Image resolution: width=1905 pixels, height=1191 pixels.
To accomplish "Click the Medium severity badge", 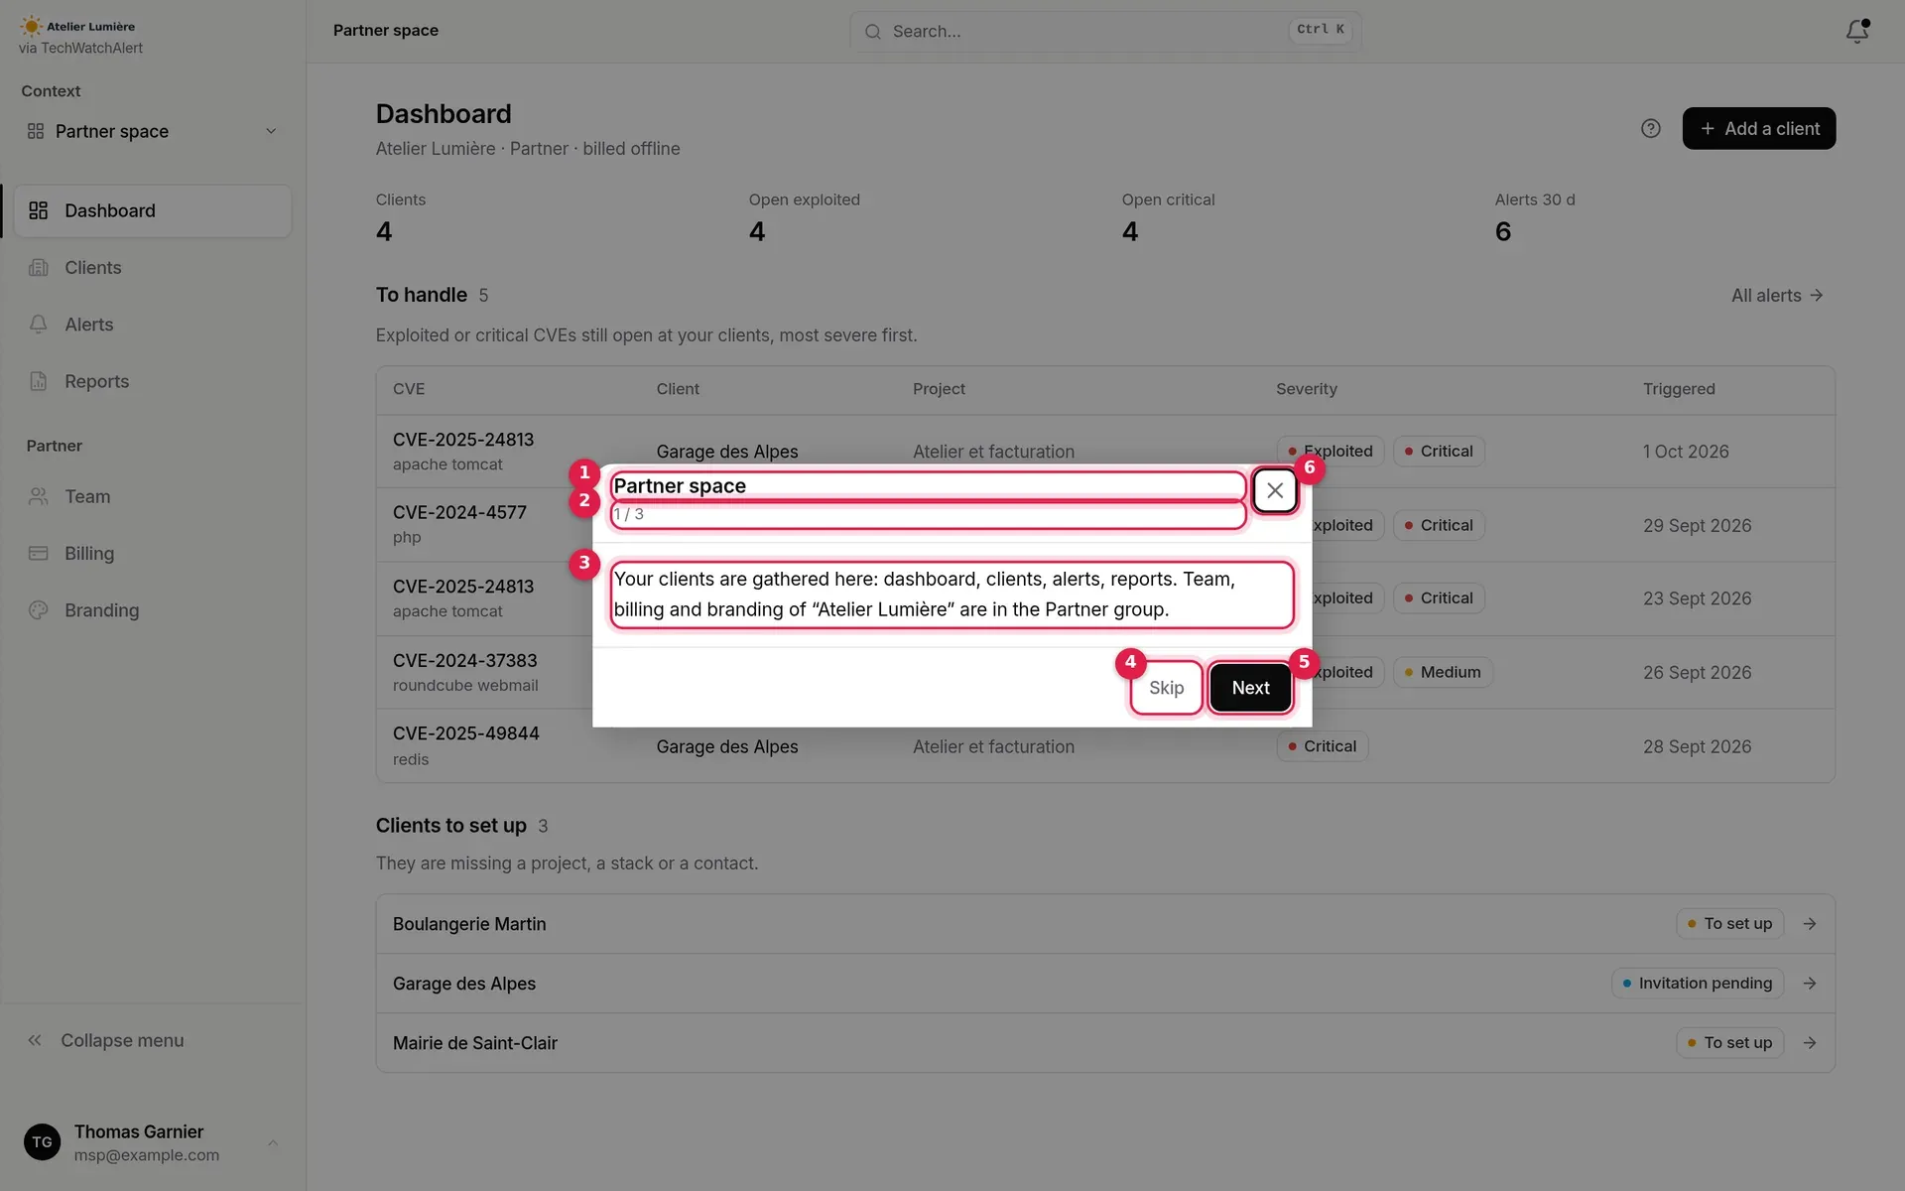I will click(x=1443, y=672).
